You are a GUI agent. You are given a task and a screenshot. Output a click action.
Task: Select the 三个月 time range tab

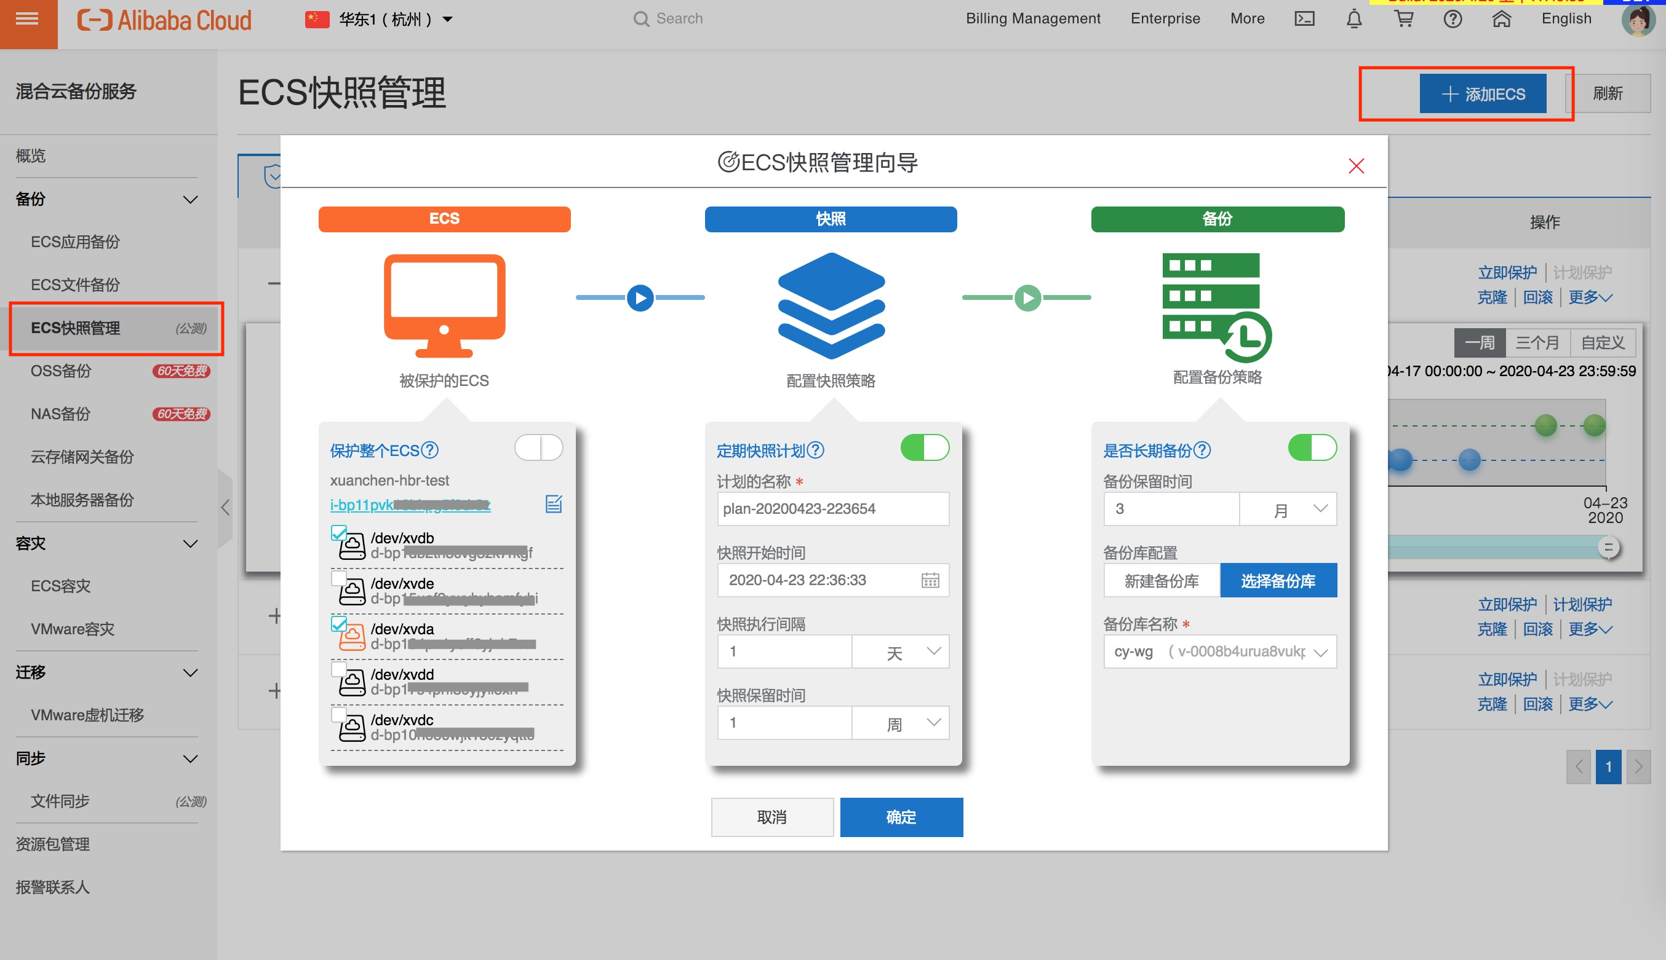(1537, 343)
